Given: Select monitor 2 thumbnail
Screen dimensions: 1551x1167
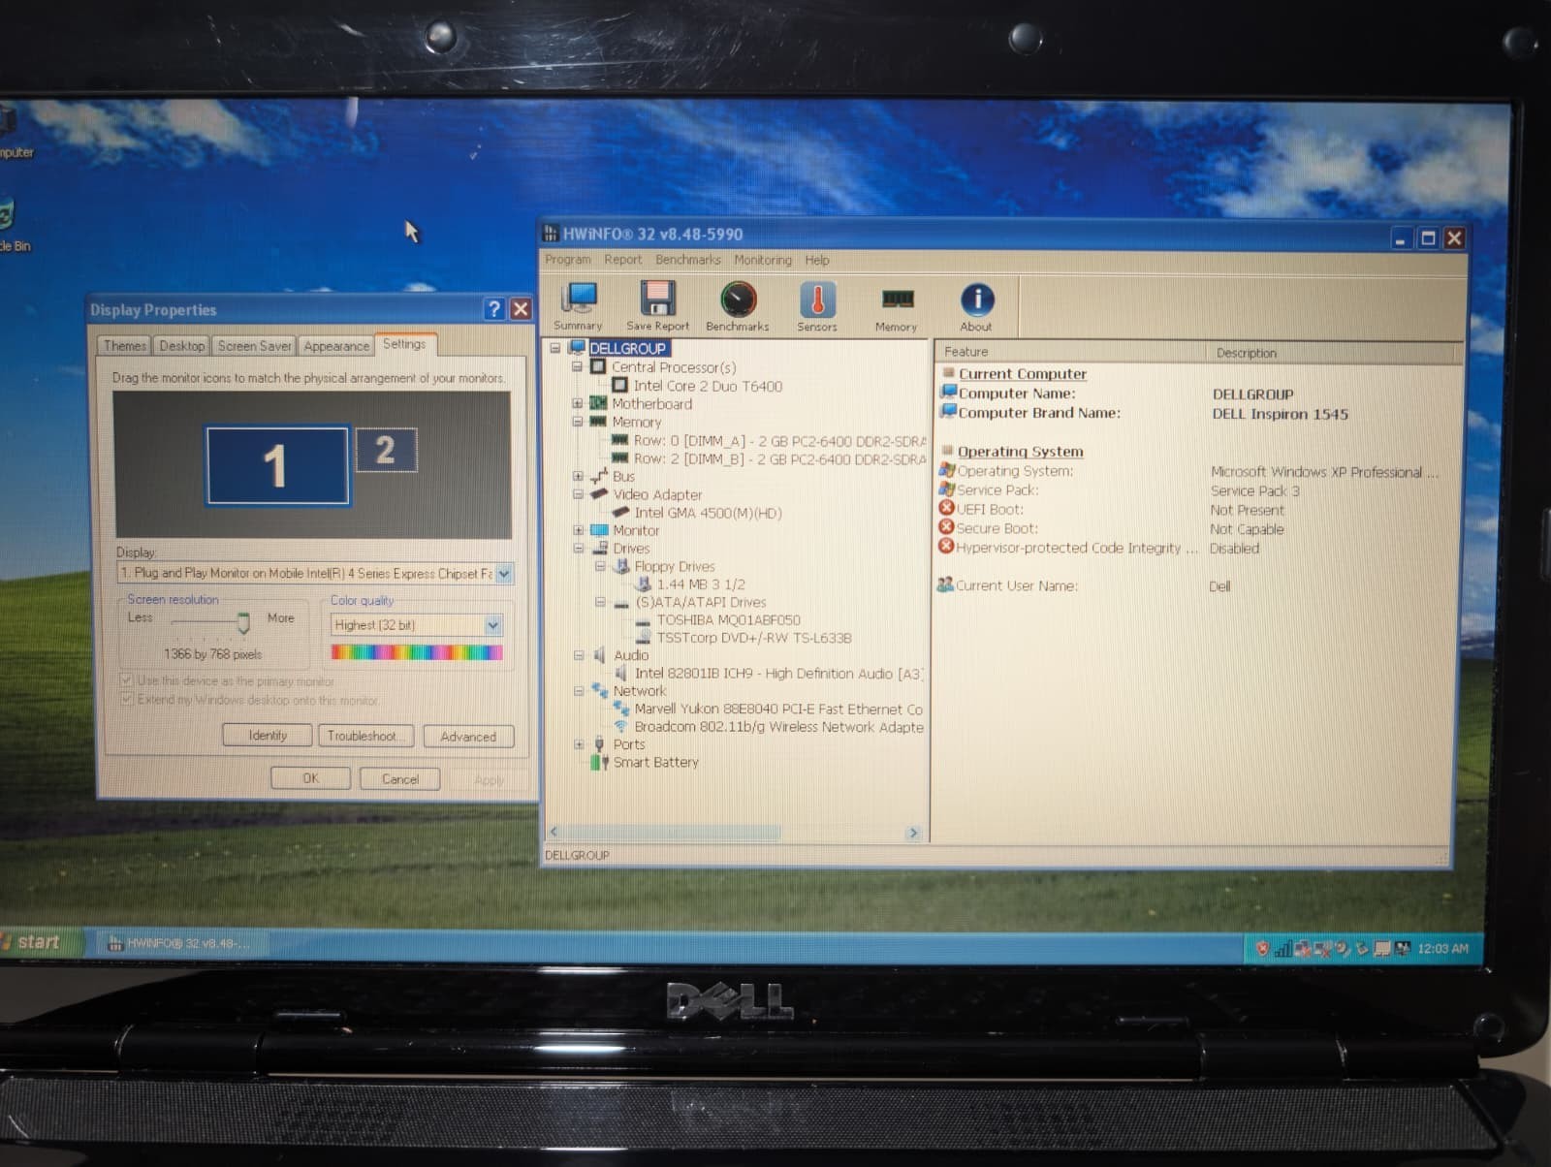Looking at the screenshot, I should click(x=386, y=450).
